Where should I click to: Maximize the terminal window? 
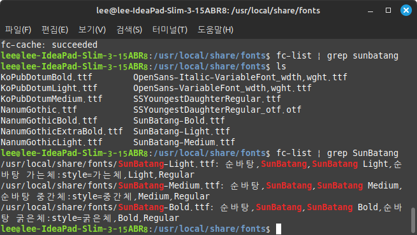[x=388, y=10]
